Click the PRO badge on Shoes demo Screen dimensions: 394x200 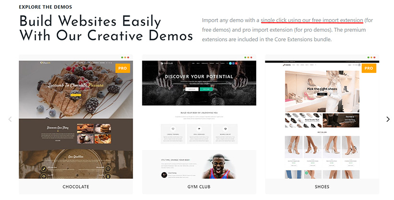point(369,68)
